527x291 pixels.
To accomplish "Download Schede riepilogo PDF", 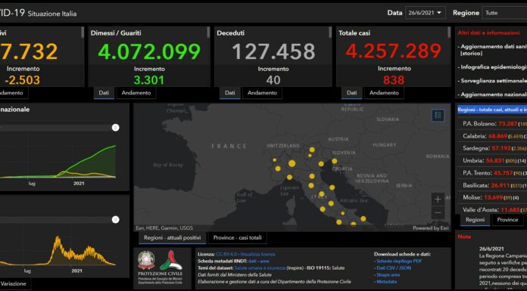I will (399, 261).
